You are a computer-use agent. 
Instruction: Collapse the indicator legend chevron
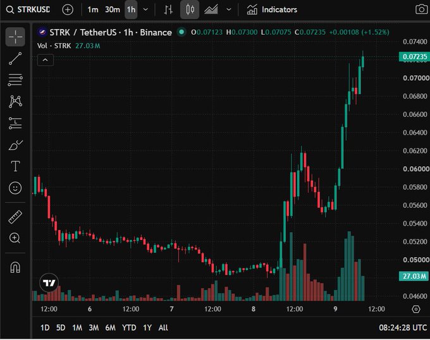(46, 60)
